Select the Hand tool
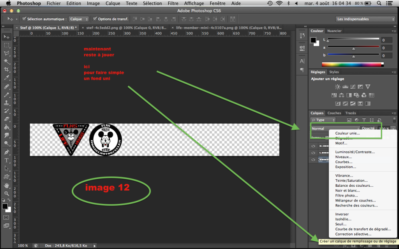This screenshot has height=249, width=399. coord(7,186)
